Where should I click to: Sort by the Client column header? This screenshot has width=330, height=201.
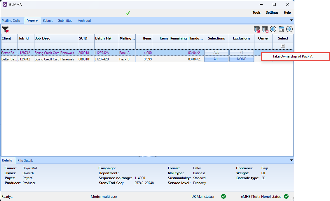click(9, 38)
